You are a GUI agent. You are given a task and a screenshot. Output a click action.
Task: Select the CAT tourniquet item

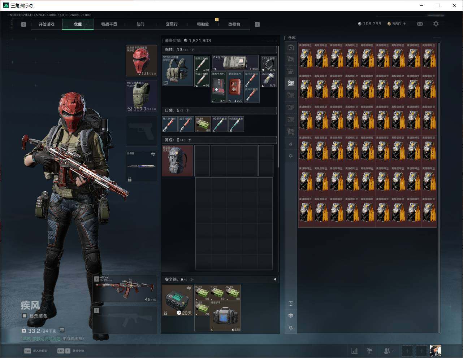click(268, 64)
